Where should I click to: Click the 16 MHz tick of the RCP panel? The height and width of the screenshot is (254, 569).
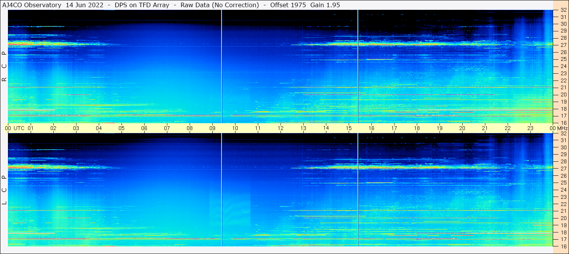coord(563,122)
